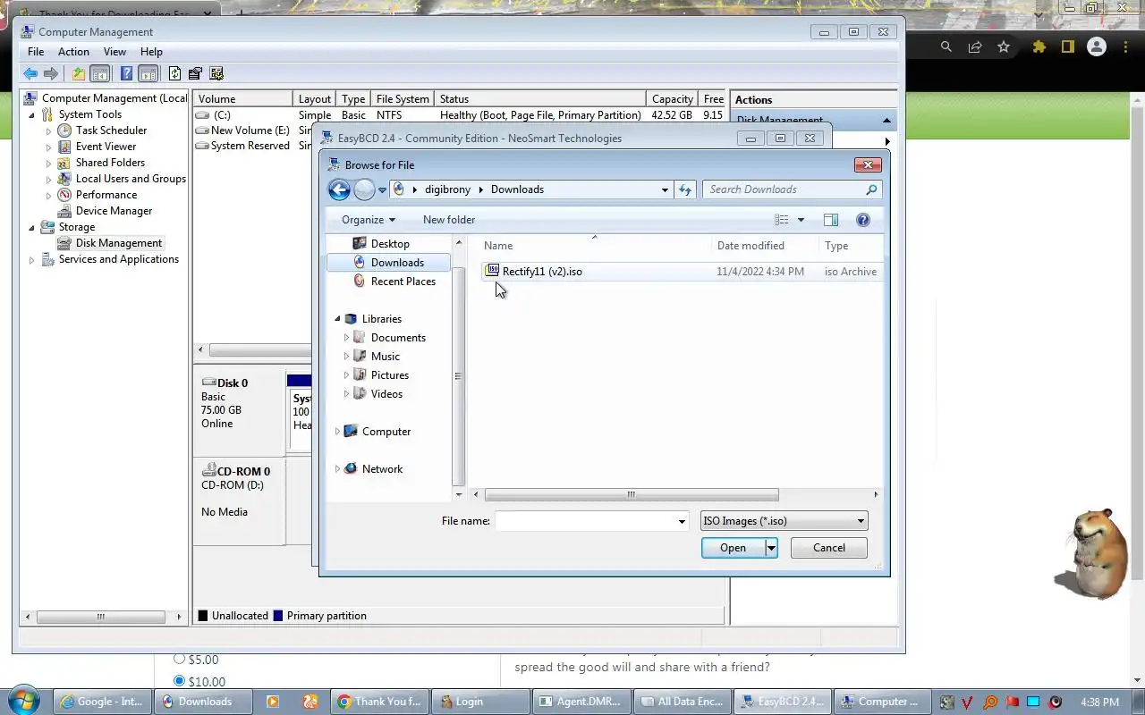Click the Cancel button in Browse dialog
The width and height of the screenshot is (1145, 715).
[829, 548]
